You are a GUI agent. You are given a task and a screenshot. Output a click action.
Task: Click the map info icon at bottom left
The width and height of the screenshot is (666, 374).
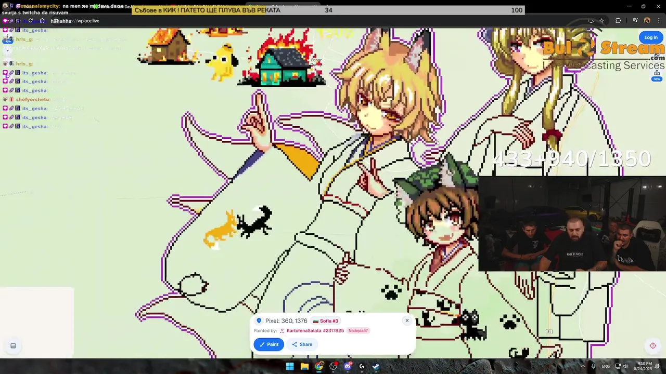pyautogui.click(x=13, y=346)
